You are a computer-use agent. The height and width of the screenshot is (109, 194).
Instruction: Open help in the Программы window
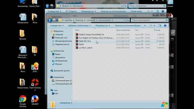[163, 11]
